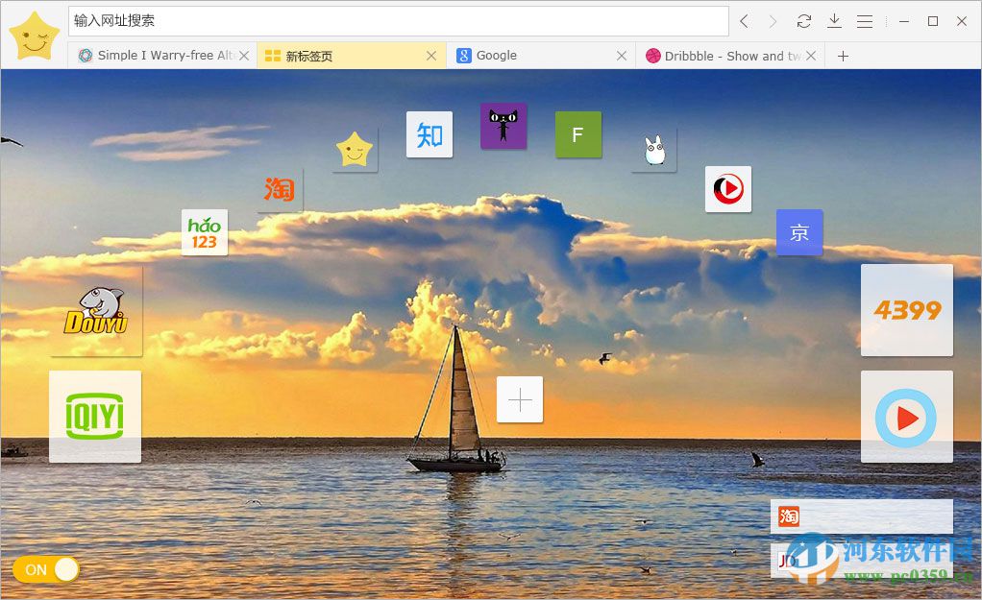The width and height of the screenshot is (982, 600).
Task: Close the Simple I Warry-free tab
Action: click(244, 56)
